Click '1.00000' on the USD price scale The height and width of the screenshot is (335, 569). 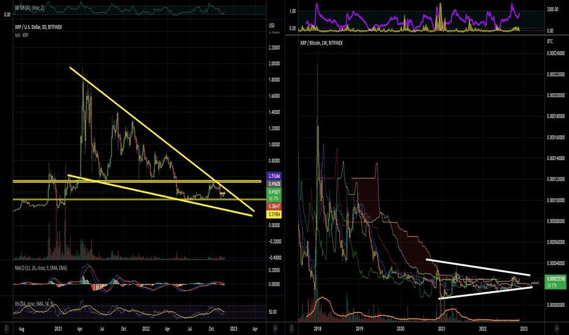pos(274,144)
